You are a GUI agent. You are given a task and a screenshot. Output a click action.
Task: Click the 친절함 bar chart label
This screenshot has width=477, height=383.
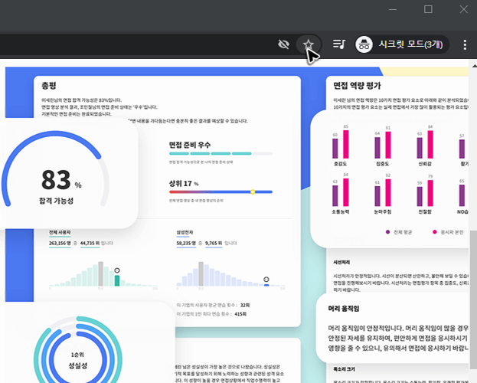point(425,211)
